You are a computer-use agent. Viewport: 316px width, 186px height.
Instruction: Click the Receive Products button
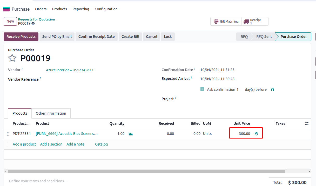click(21, 37)
